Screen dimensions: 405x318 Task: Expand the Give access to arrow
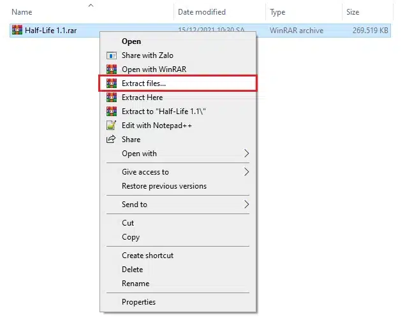[247, 172]
